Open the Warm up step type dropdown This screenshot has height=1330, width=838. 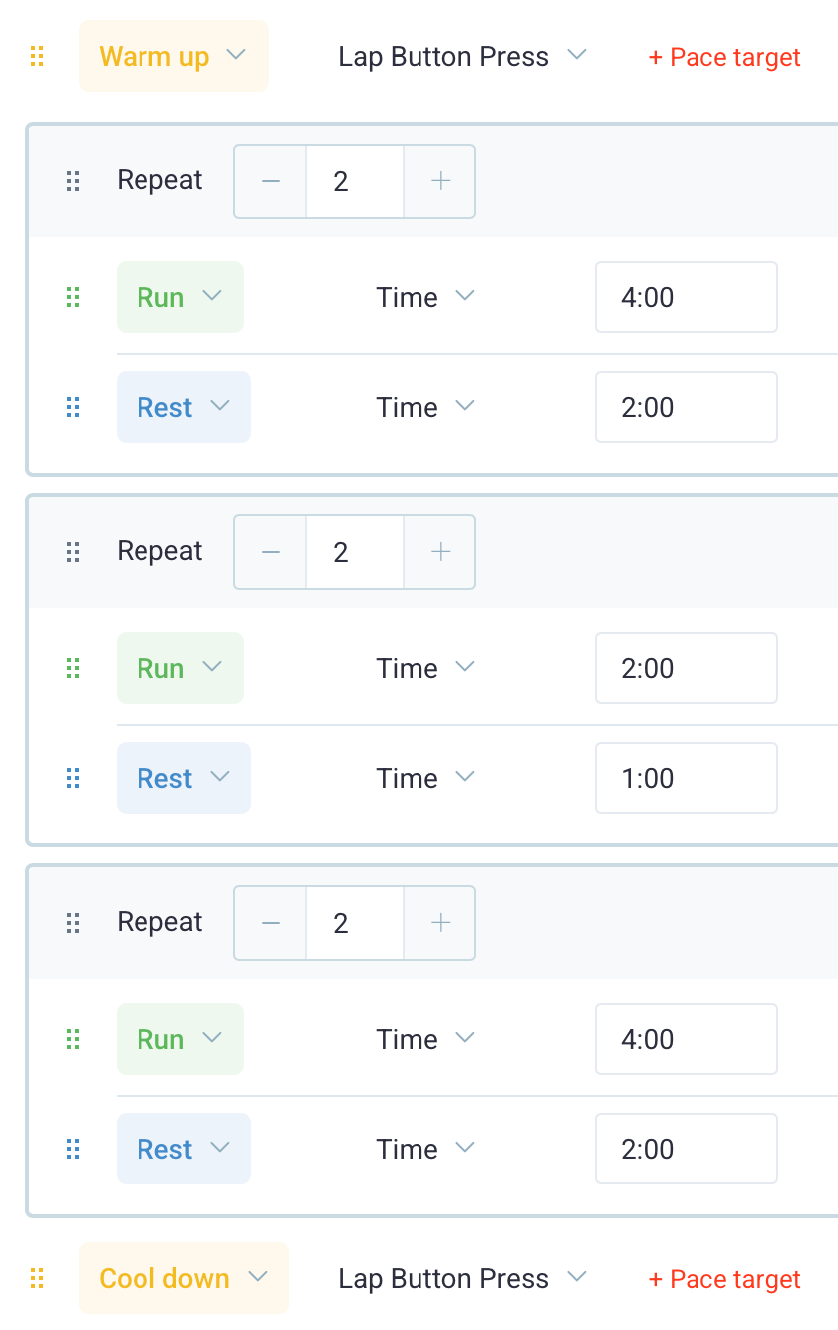(x=173, y=56)
